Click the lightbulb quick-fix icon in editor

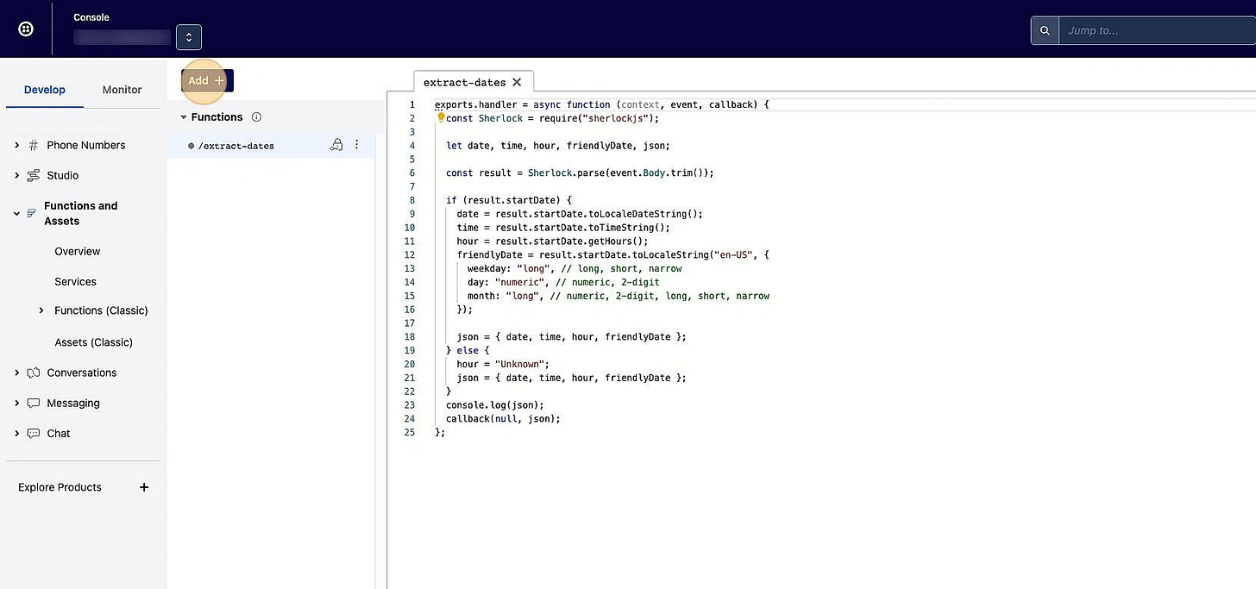[441, 116]
